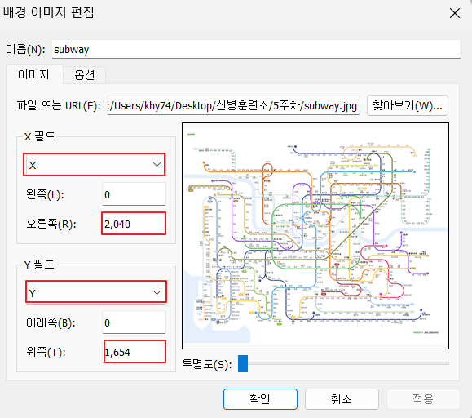Click the Y 필드 group heading

(x=39, y=265)
